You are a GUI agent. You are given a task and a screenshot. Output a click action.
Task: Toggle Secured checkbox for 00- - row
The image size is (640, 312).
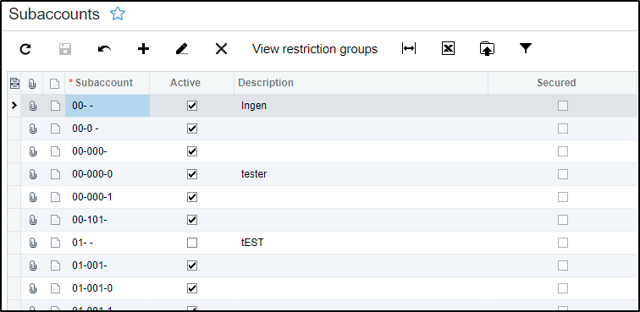[563, 106]
